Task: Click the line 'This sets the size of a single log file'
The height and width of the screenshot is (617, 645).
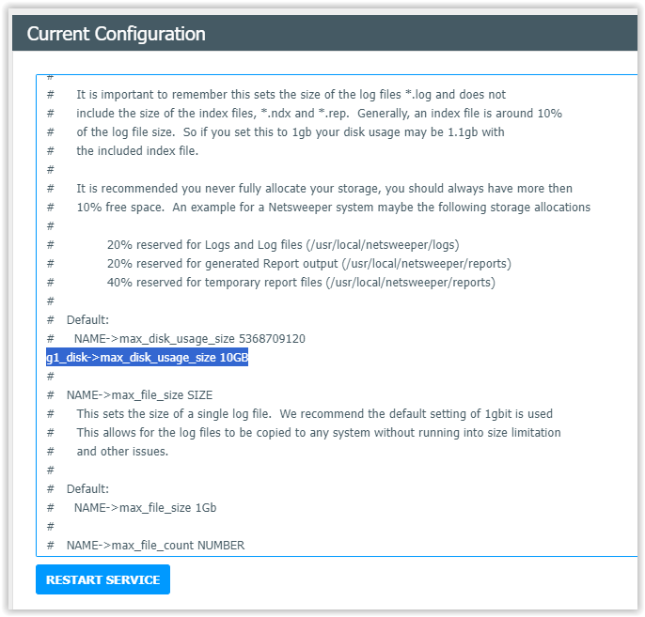Action: 300,413
